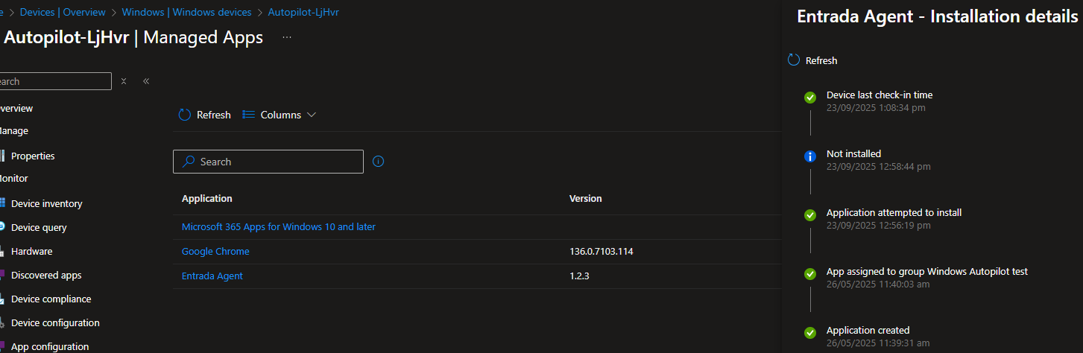The width and height of the screenshot is (1083, 353).
Task: Click the Refresh icon in Installation details panel
Action: tap(794, 60)
